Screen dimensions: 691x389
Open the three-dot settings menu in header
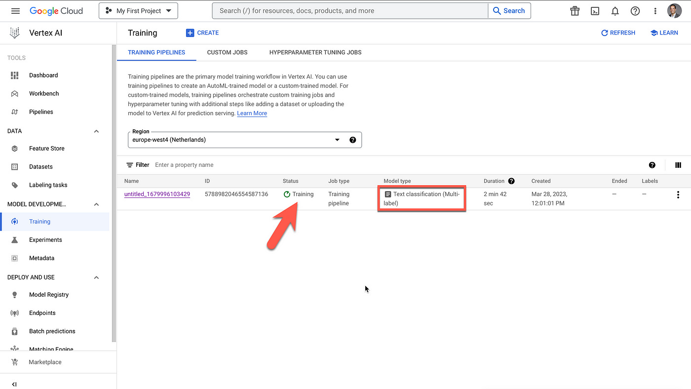point(655,11)
